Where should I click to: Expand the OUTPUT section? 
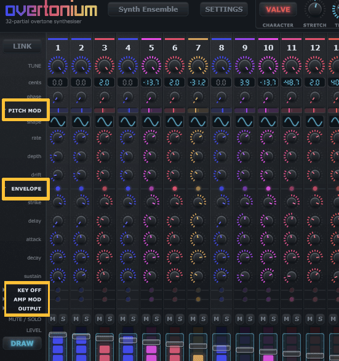(x=30, y=309)
